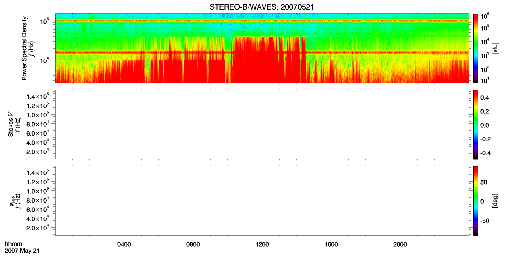This screenshot has height=270, width=524.
Task: Click the spectrogram image in the top panel
Action: coord(262,48)
